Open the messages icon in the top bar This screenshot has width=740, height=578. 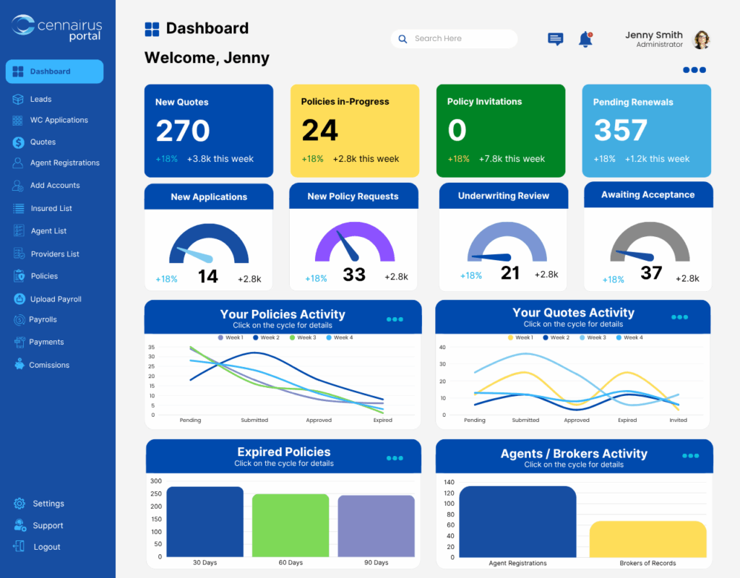coord(555,39)
